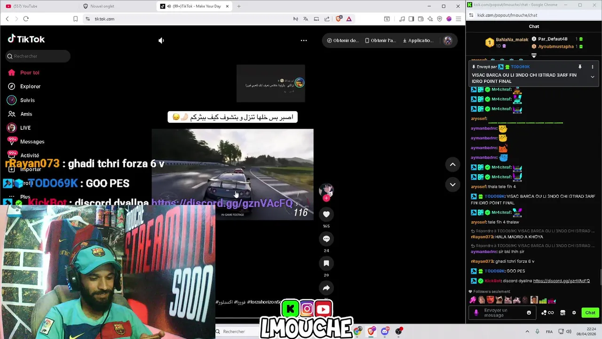Bookmark this page in browser toolbar
Screen dimensions: 602x339
75,19
